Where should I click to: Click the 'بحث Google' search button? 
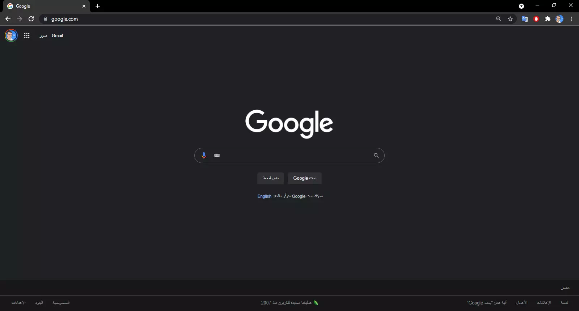305,178
